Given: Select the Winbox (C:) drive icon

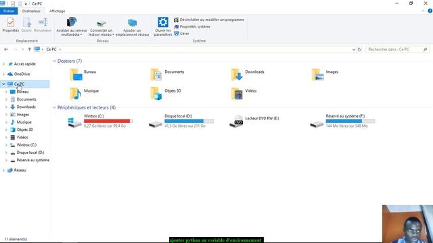Looking at the screenshot, I should [74, 122].
